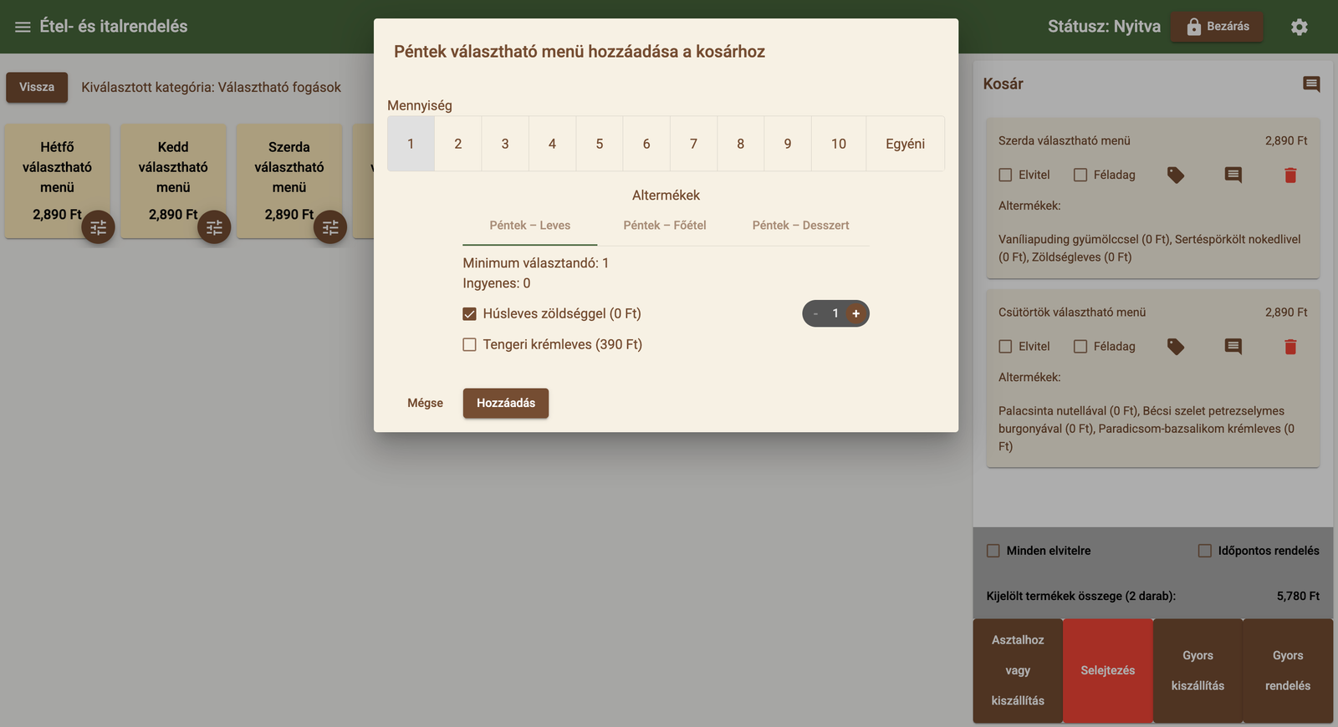Open options for Hétfő választható menü card
1338x727 pixels.
[x=98, y=227]
